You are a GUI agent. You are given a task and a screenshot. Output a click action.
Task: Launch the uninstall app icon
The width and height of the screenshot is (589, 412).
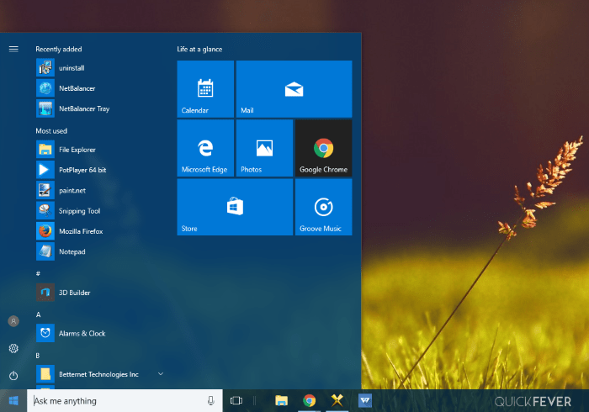[45, 67]
